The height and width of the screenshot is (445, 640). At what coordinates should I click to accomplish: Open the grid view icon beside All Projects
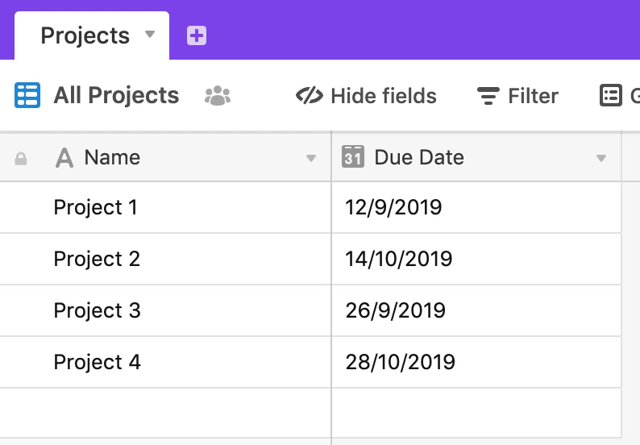pyautogui.click(x=27, y=95)
